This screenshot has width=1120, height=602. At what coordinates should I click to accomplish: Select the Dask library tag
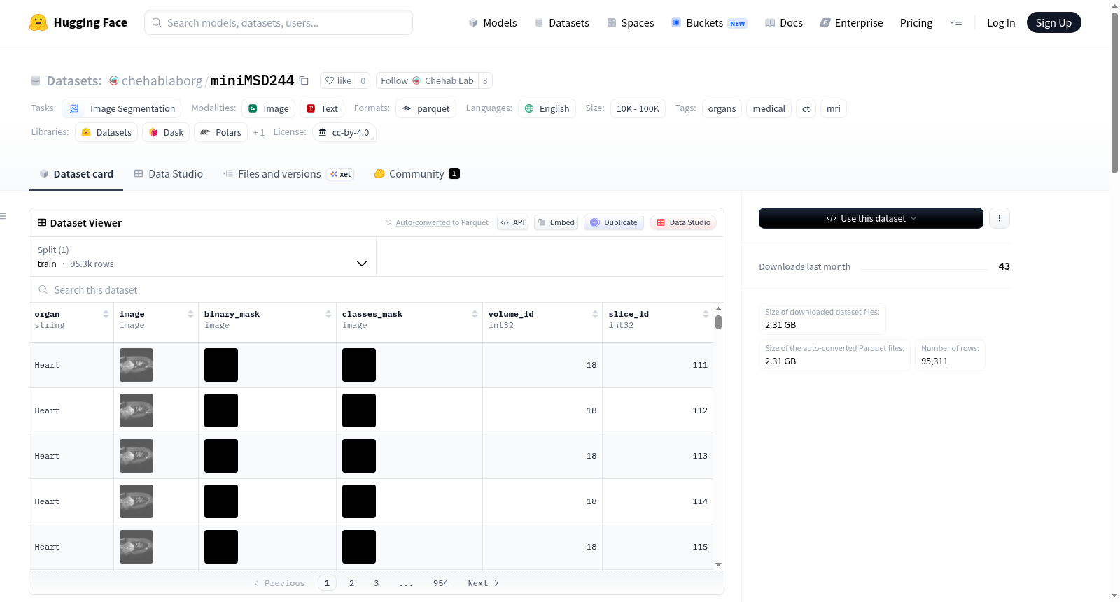[166, 132]
